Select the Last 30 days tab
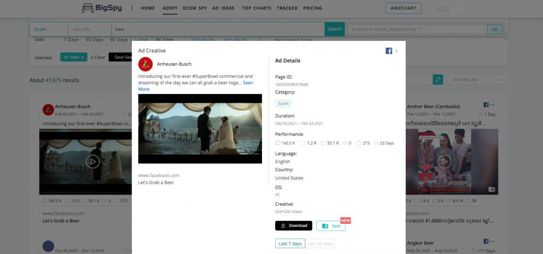The height and width of the screenshot is (254, 543). click(320, 243)
